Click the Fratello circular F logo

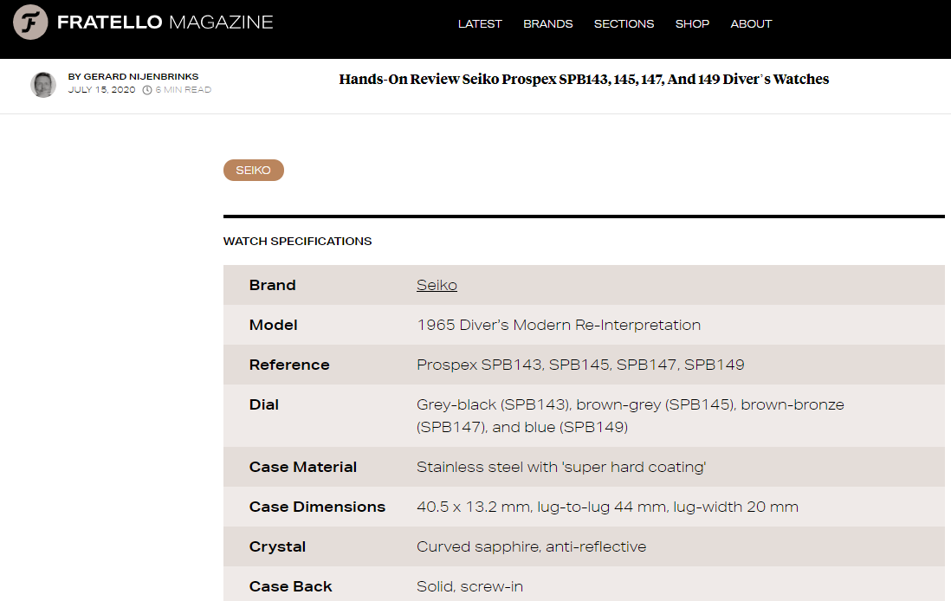tap(30, 23)
